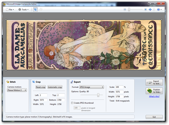This screenshot has width=169, height=125.
Task: Click the export Height field
Action: 119,97
